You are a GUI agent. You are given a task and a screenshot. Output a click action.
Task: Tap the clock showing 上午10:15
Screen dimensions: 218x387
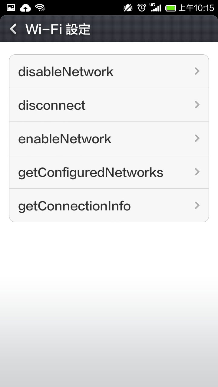click(x=196, y=8)
